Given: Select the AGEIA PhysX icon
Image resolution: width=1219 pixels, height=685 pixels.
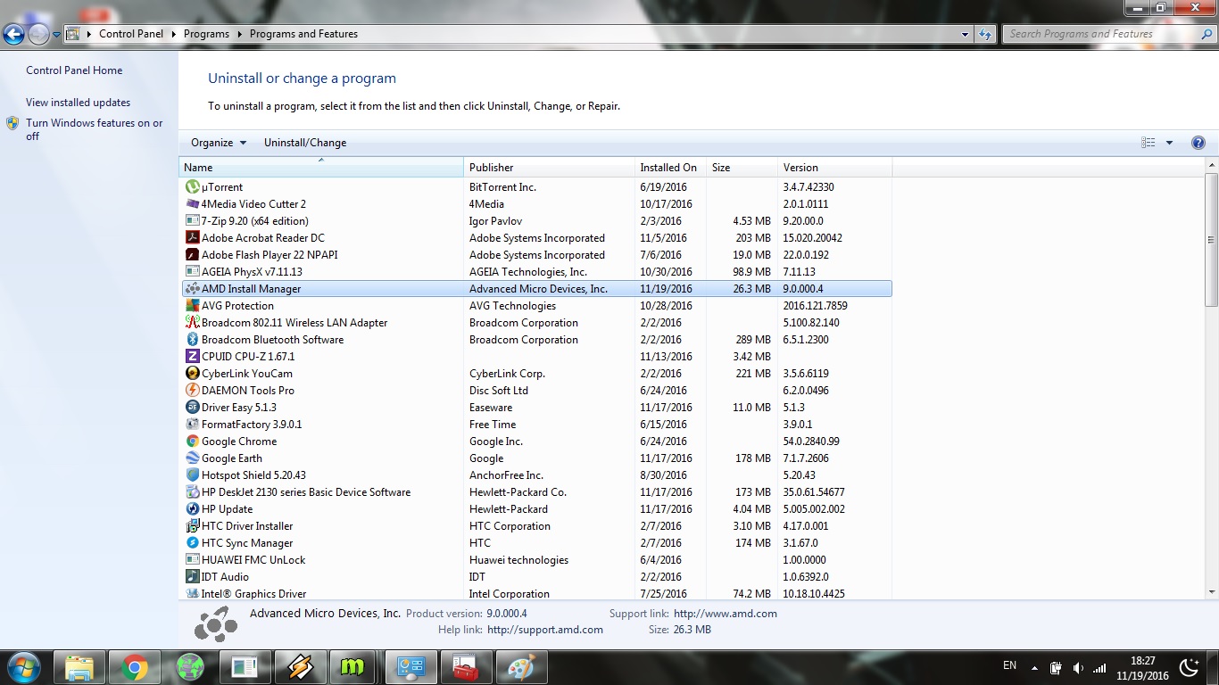Looking at the screenshot, I should 192,272.
